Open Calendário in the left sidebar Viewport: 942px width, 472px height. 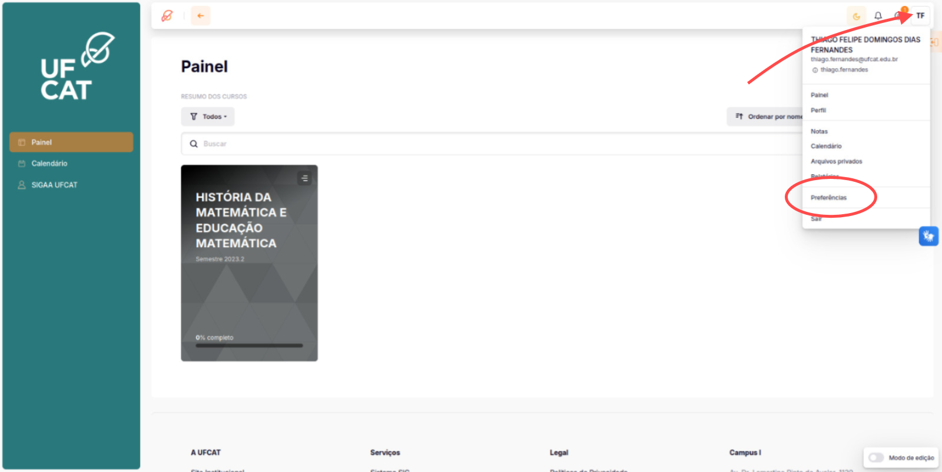coord(71,164)
